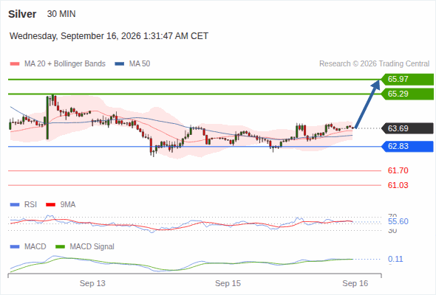Image resolution: width=436 pixels, height=295 pixels.
Task: Click the 61.70 red support level label
Action: (398, 170)
